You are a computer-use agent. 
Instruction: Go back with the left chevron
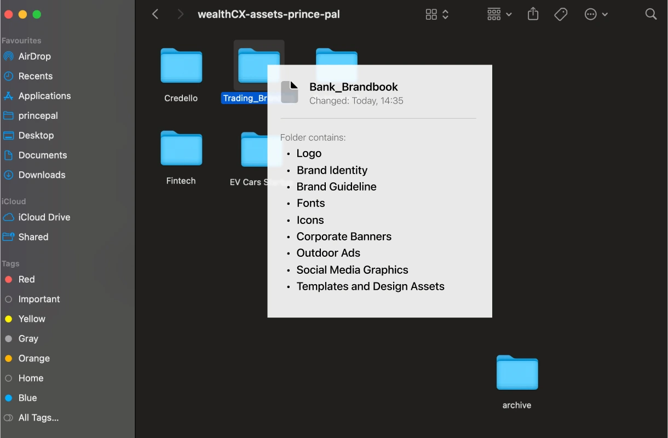(x=156, y=14)
